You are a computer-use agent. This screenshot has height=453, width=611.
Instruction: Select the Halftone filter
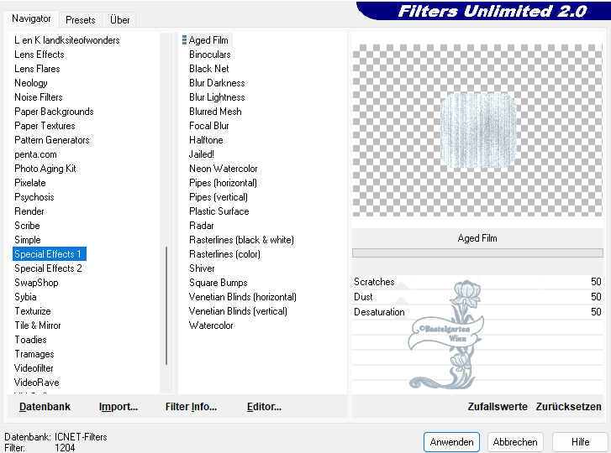coord(206,140)
